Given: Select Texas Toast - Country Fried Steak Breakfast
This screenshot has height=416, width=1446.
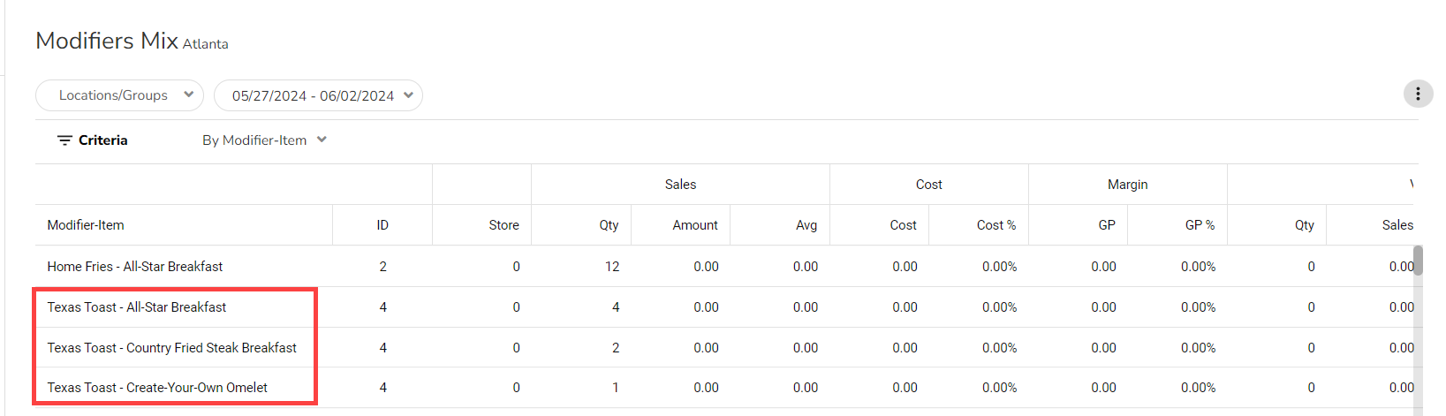Looking at the screenshot, I should pyautogui.click(x=172, y=348).
